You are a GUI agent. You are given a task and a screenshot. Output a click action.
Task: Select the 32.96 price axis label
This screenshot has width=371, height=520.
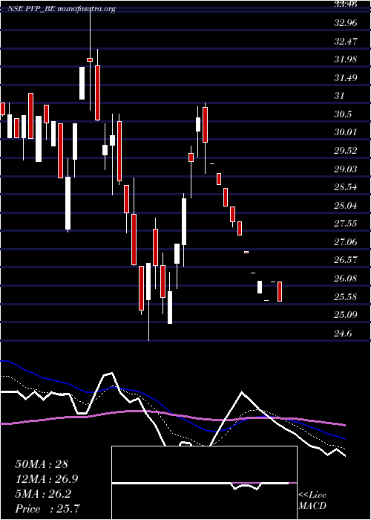[x=345, y=23]
